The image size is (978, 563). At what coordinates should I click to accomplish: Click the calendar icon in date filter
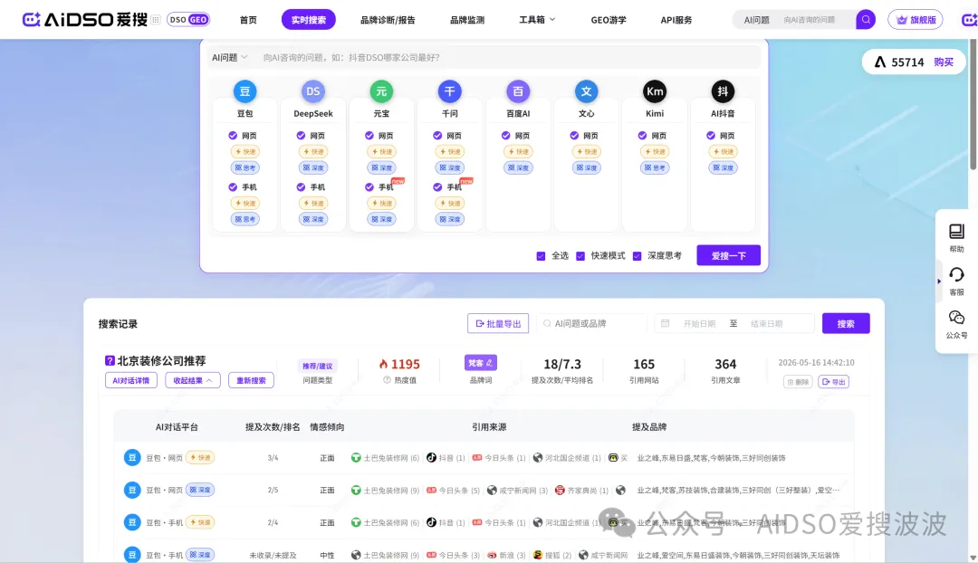665,323
